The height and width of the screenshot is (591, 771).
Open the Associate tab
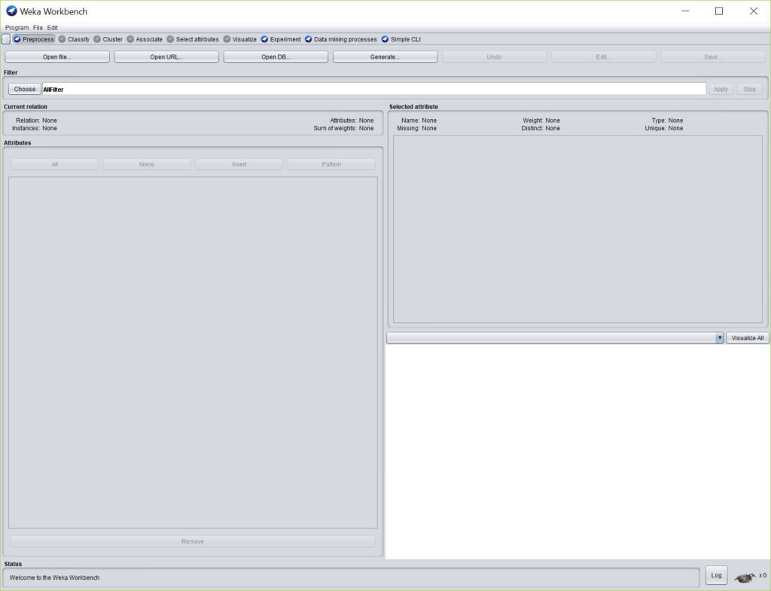click(145, 39)
